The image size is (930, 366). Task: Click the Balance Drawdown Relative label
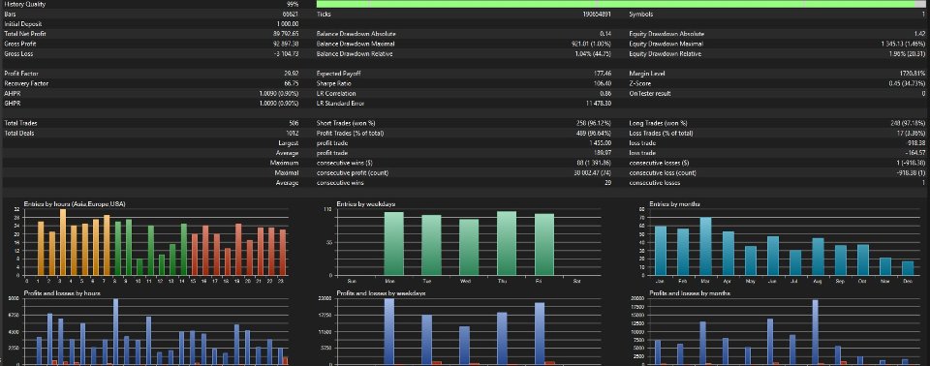coord(356,54)
